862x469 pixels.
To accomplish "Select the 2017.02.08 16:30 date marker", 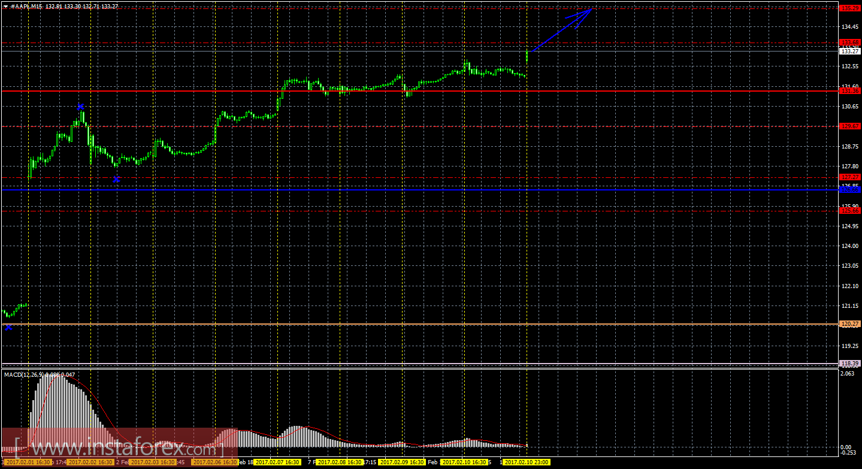I will point(340,462).
